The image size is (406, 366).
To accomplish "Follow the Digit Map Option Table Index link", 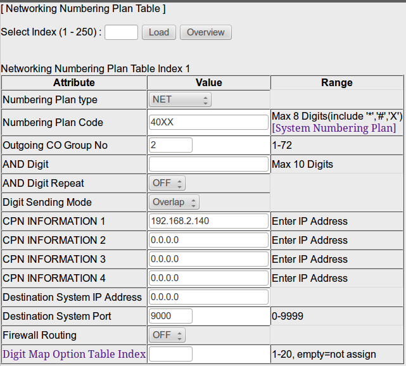I will coord(74,354).
